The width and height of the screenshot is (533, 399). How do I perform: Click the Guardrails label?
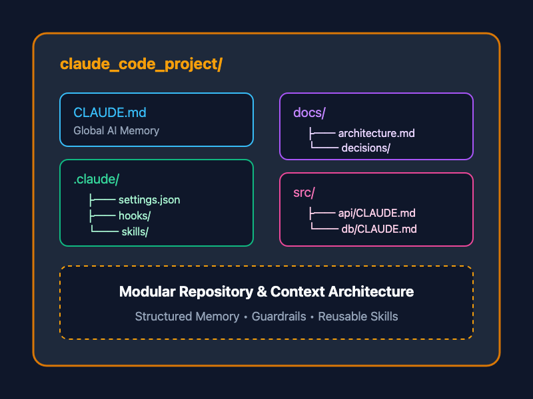coord(278,317)
